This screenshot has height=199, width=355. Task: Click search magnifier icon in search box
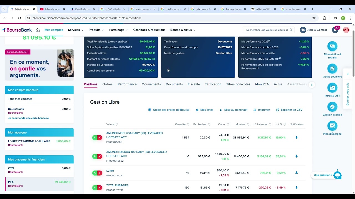(x=291, y=30)
